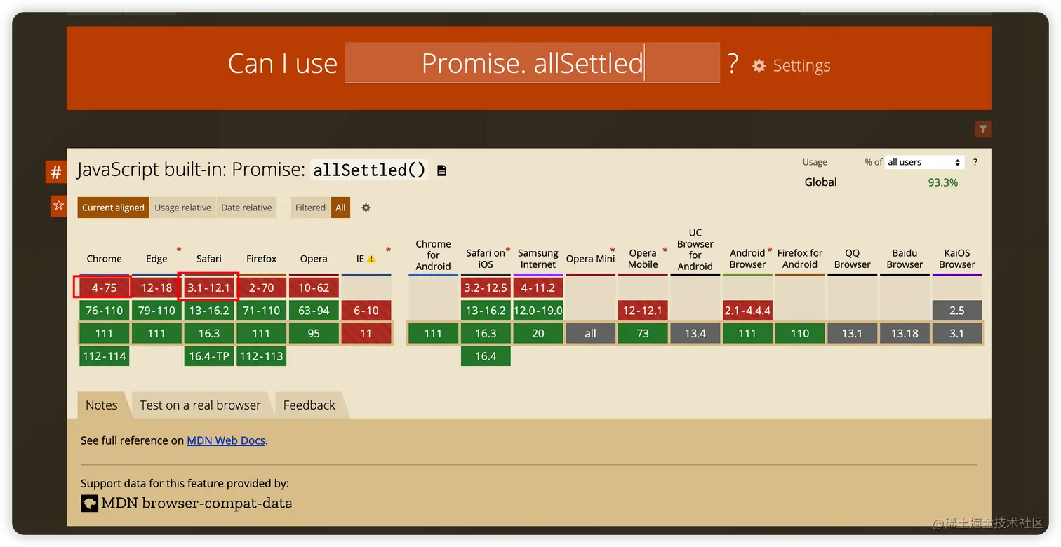Click the Promise.allSettled search field
The image size is (1061, 547).
click(532, 63)
